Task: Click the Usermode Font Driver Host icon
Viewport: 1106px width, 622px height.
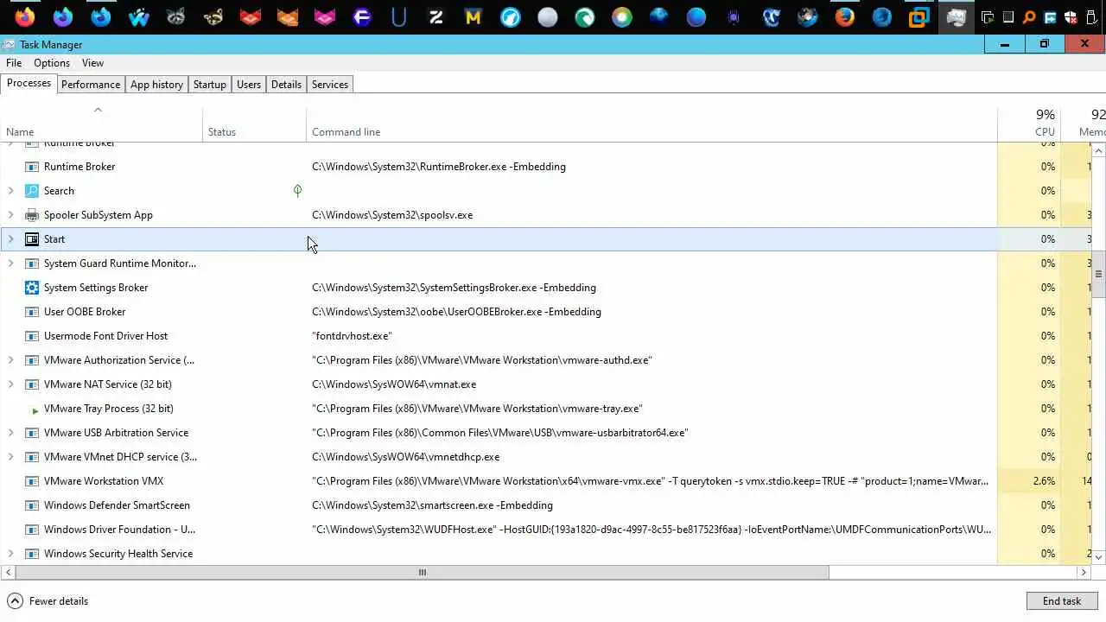Action: coord(32,336)
